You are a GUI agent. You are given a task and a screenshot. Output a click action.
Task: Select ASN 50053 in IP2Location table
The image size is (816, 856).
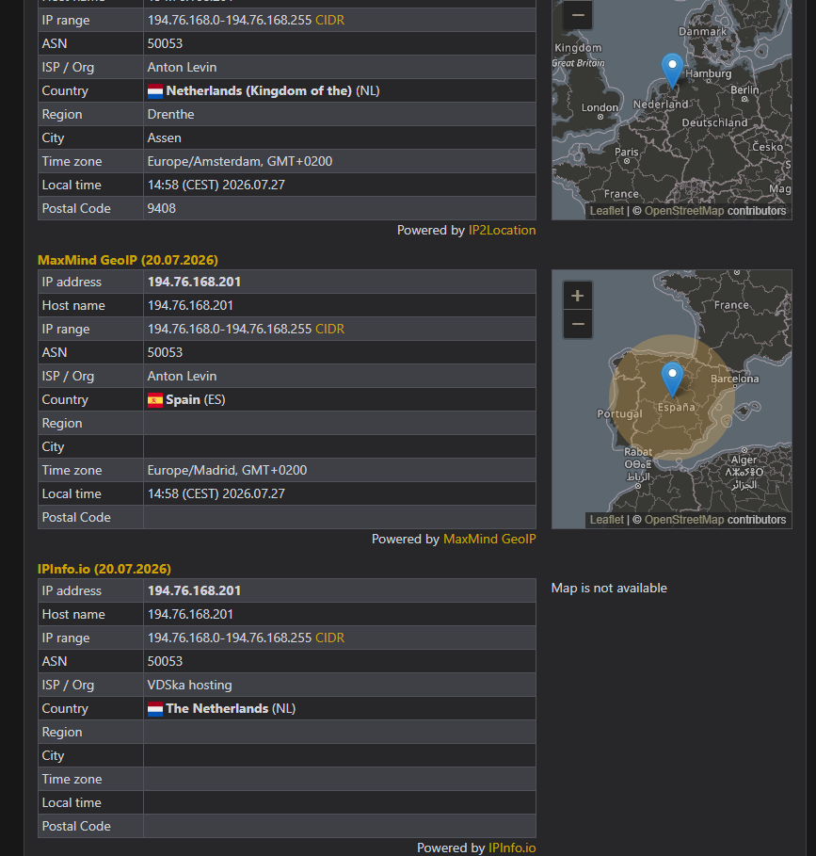click(x=166, y=43)
